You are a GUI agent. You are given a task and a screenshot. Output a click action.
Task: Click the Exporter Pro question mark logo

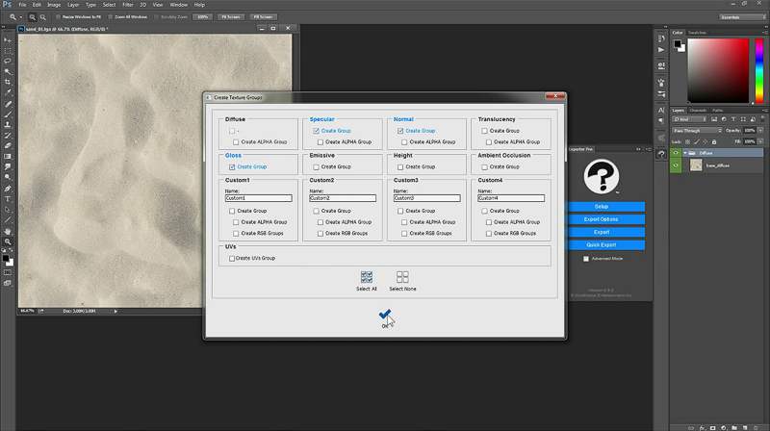[601, 179]
